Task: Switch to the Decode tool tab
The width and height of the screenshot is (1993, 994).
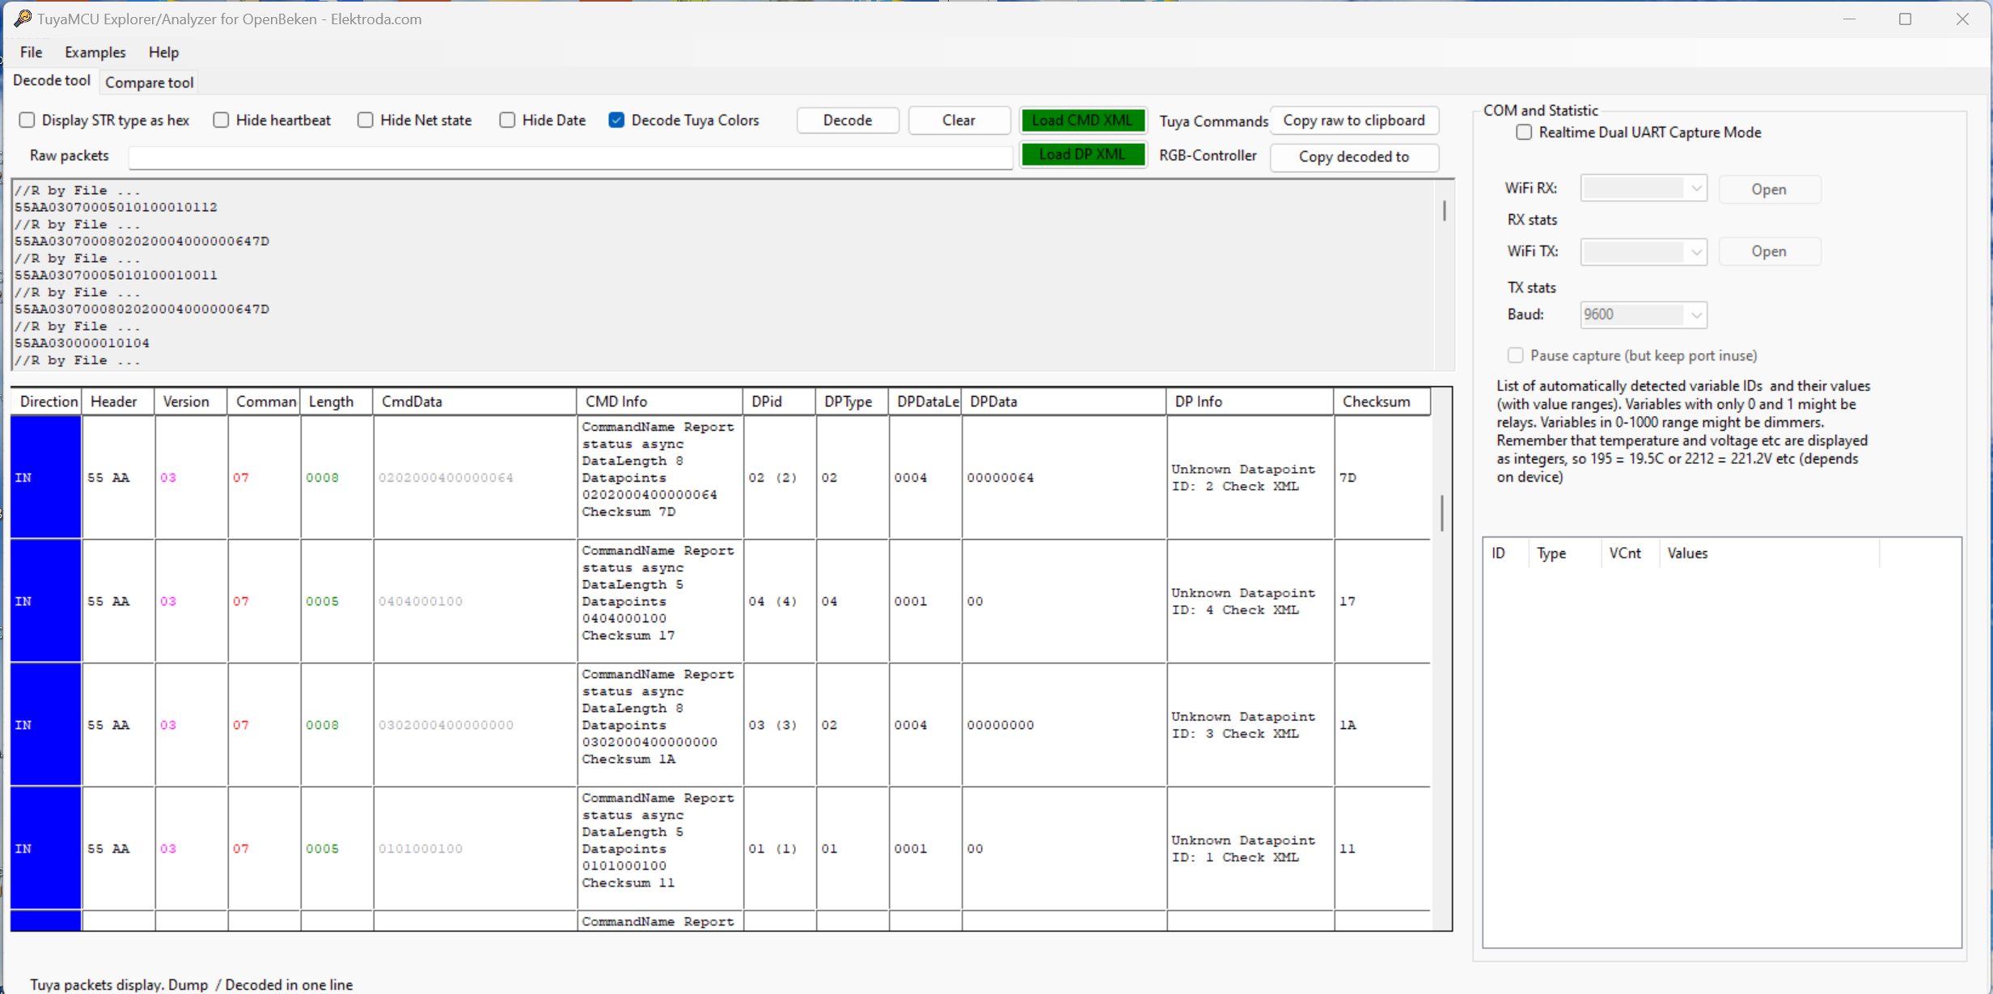Action: coord(52,81)
